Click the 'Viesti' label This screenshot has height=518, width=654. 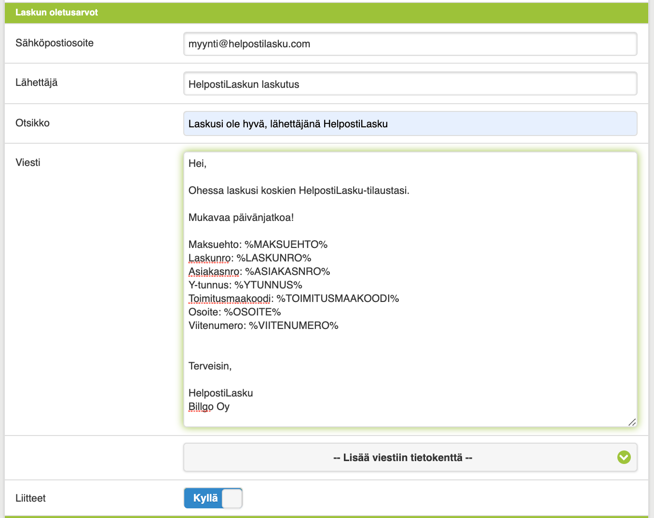point(28,163)
